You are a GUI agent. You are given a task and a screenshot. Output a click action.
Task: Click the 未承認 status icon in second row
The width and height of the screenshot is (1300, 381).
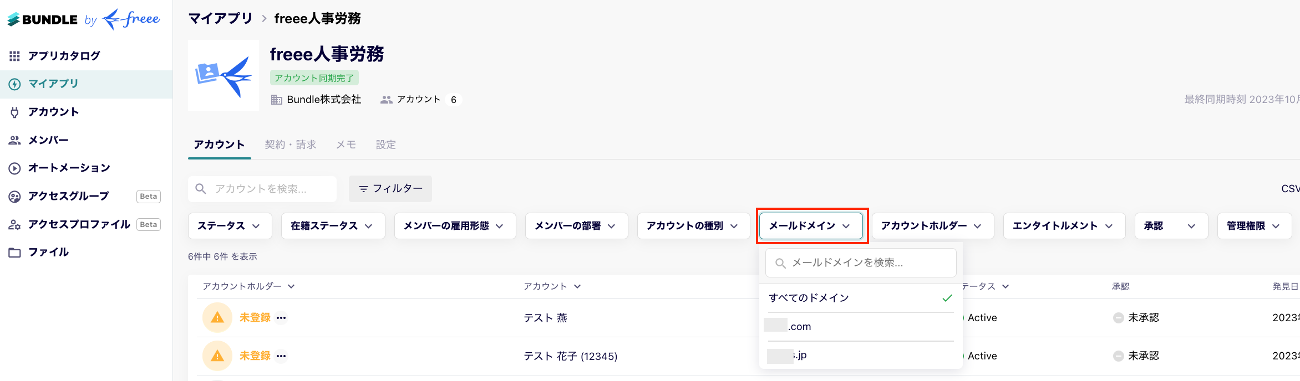pos(1119,356)
